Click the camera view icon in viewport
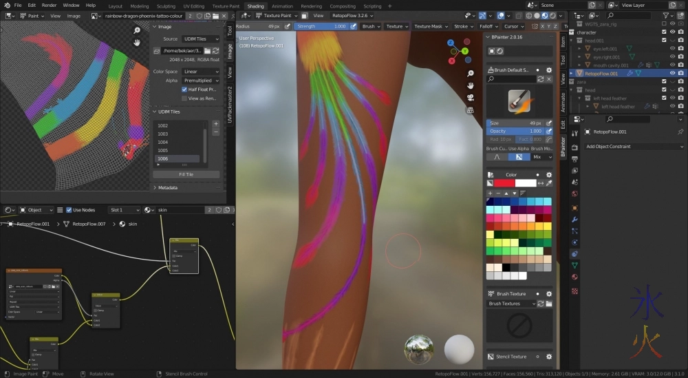This screenshot has width=688, height=378. pos(470,97)
